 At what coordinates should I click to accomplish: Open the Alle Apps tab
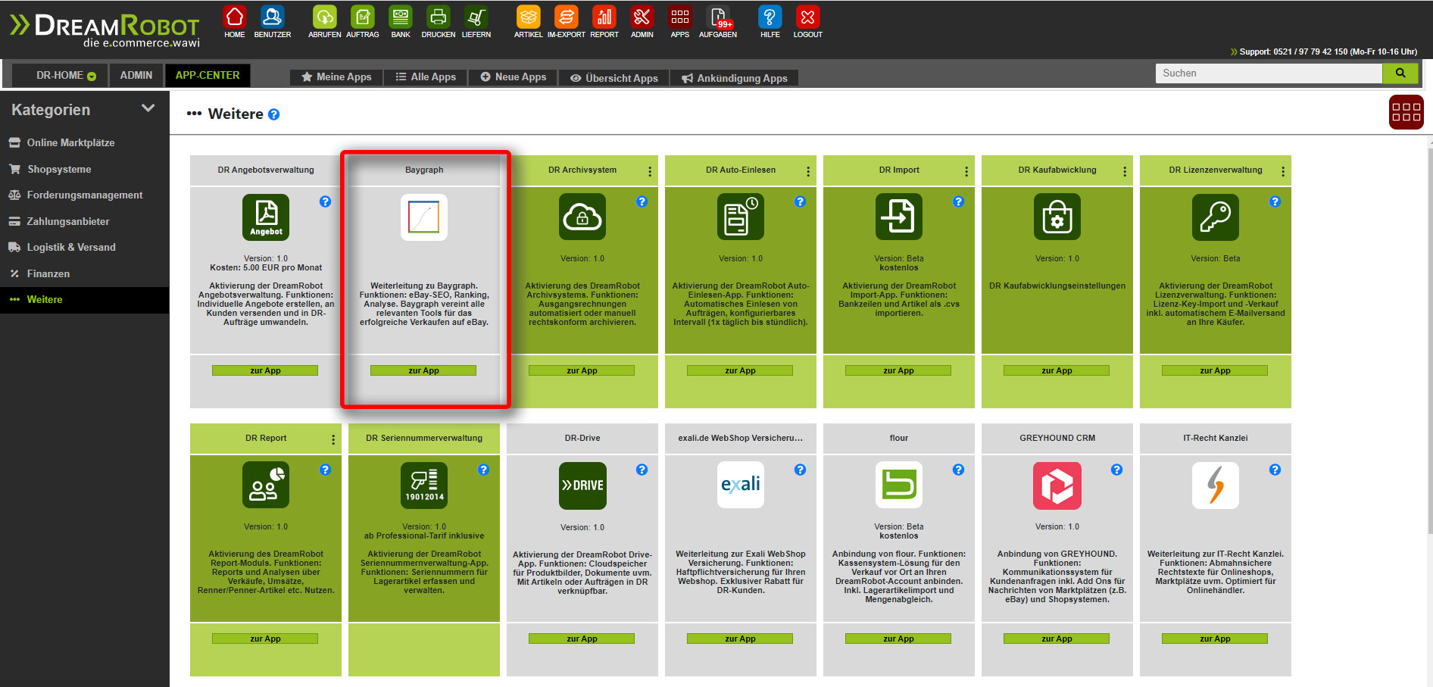[426, 77]
